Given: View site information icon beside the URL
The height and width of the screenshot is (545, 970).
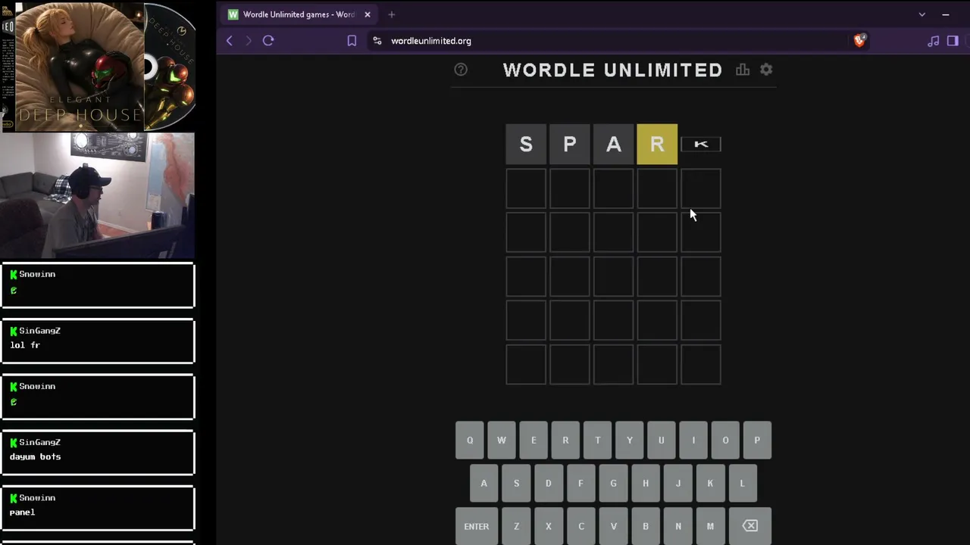Looking at the screenshot, I should (377, 41).
